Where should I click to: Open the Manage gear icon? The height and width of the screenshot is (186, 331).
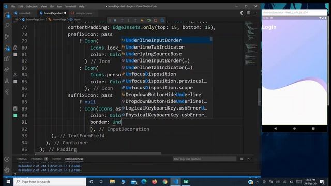click(x=7, y=170)
